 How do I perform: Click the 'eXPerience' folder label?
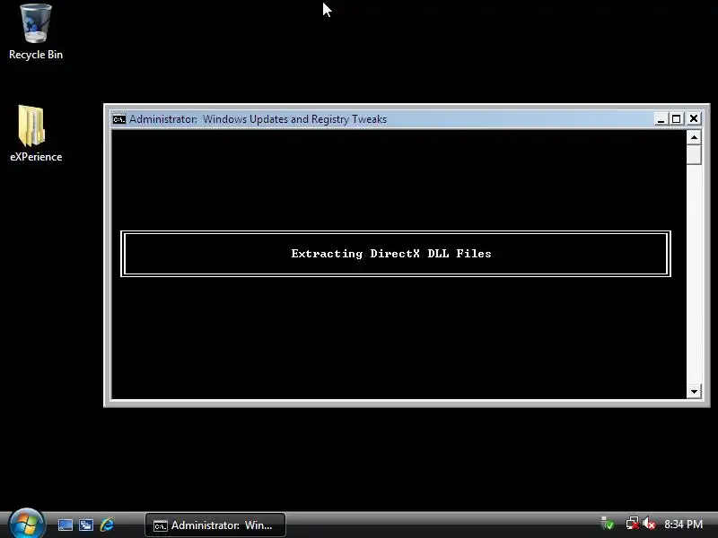36,157
